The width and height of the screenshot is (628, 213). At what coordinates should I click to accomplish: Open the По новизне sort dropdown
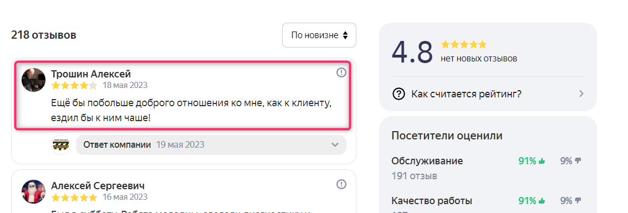point(319,35)
